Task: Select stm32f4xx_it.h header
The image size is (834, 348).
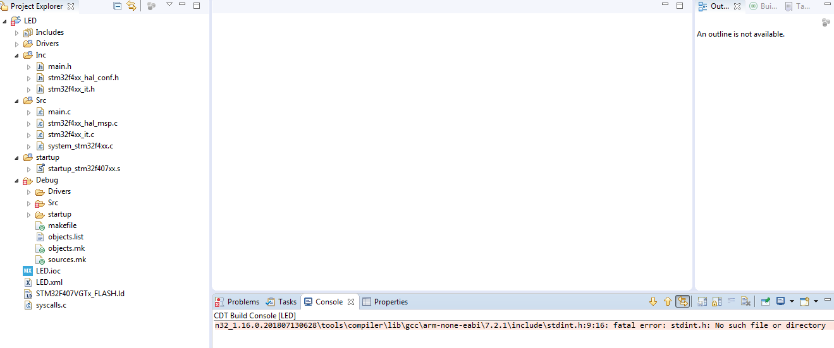Action: [x=71, y=89]
